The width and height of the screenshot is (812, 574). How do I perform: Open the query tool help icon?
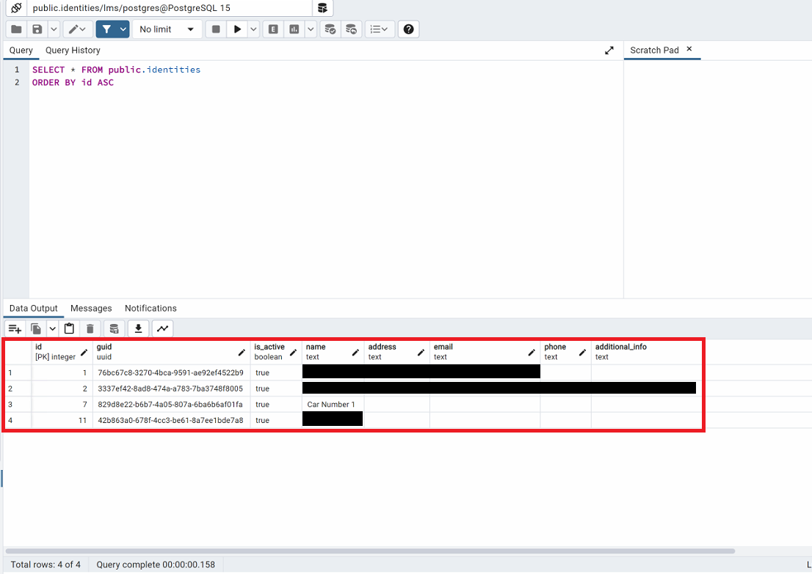(409, 29)
